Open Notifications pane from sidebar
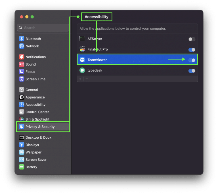The height and width of the screenshot is (194, 218). pos(43,57)
